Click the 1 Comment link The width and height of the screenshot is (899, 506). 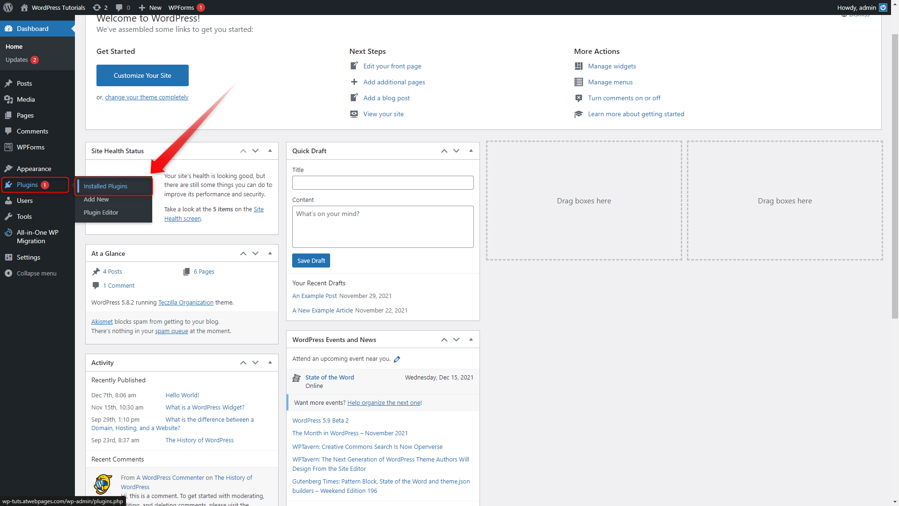click(x=118, y=285)
